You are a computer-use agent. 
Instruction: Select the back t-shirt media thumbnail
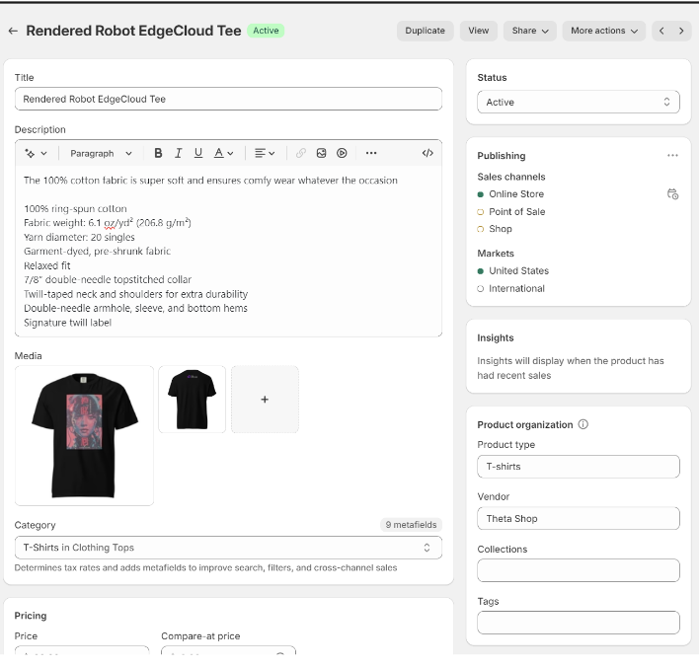pyautogui.click(x=193, y=400)
